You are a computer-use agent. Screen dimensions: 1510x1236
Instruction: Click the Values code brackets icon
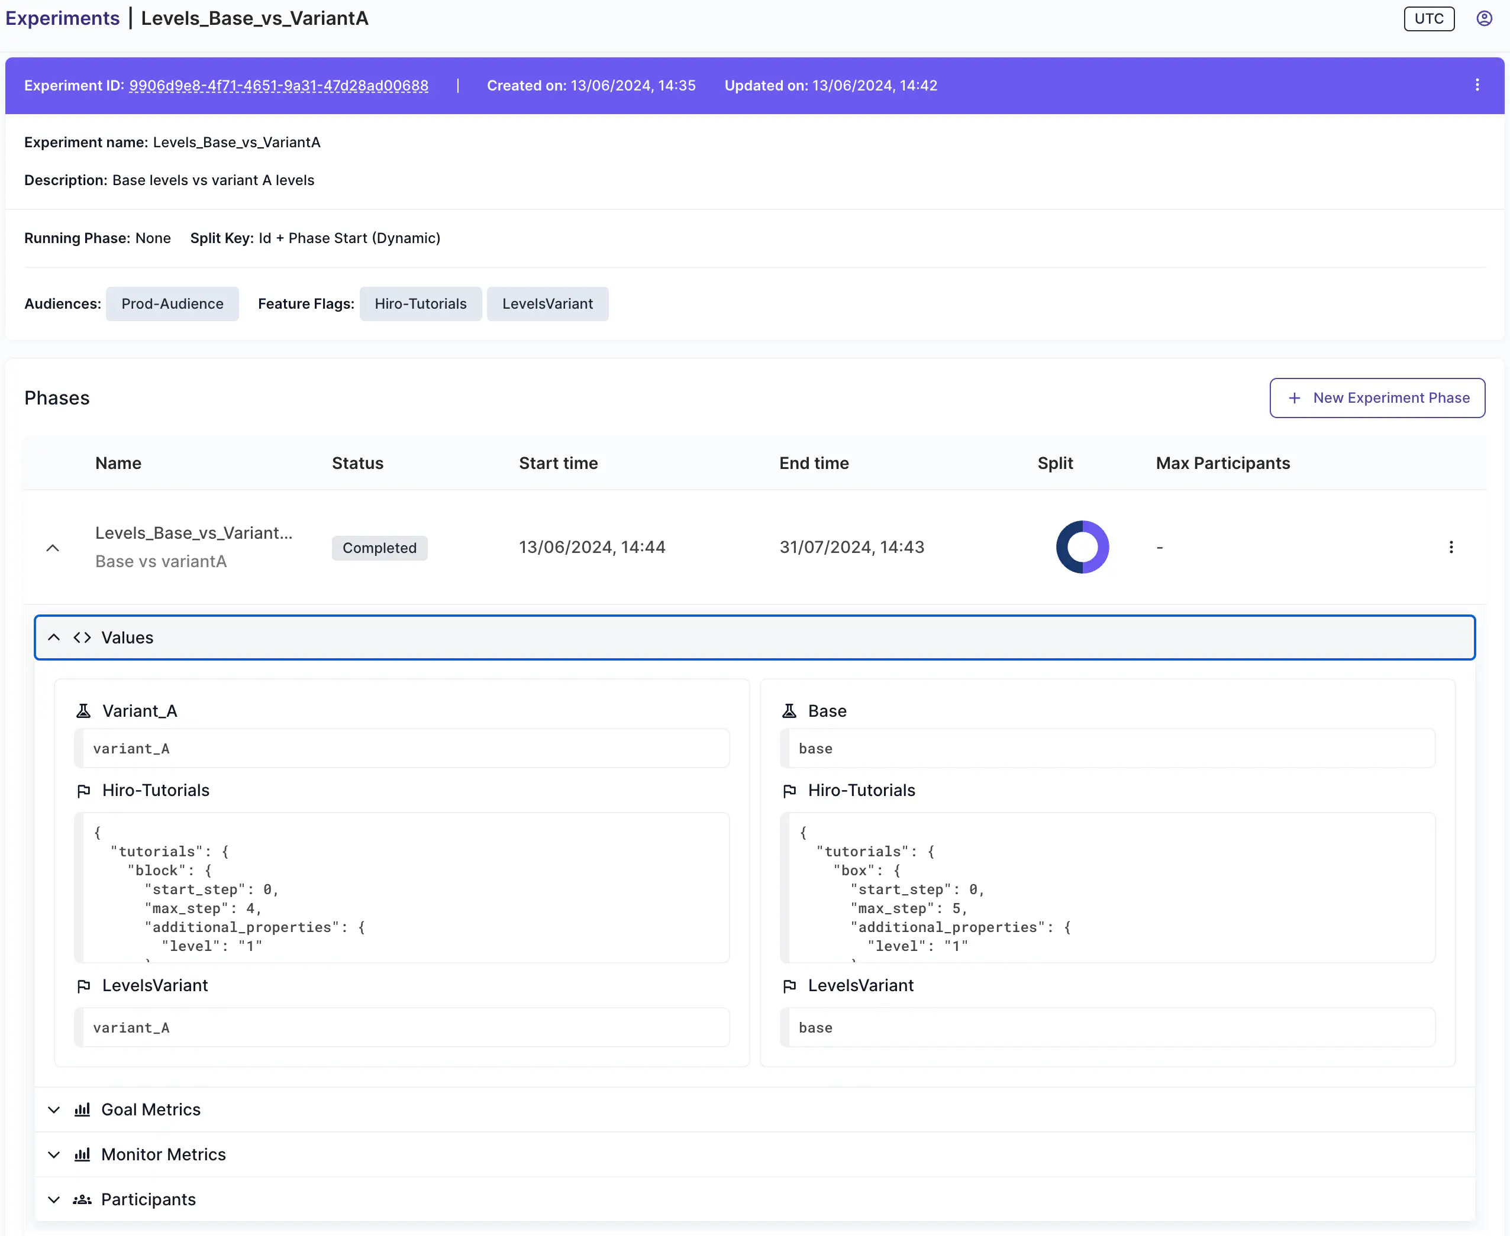[82, 638]
